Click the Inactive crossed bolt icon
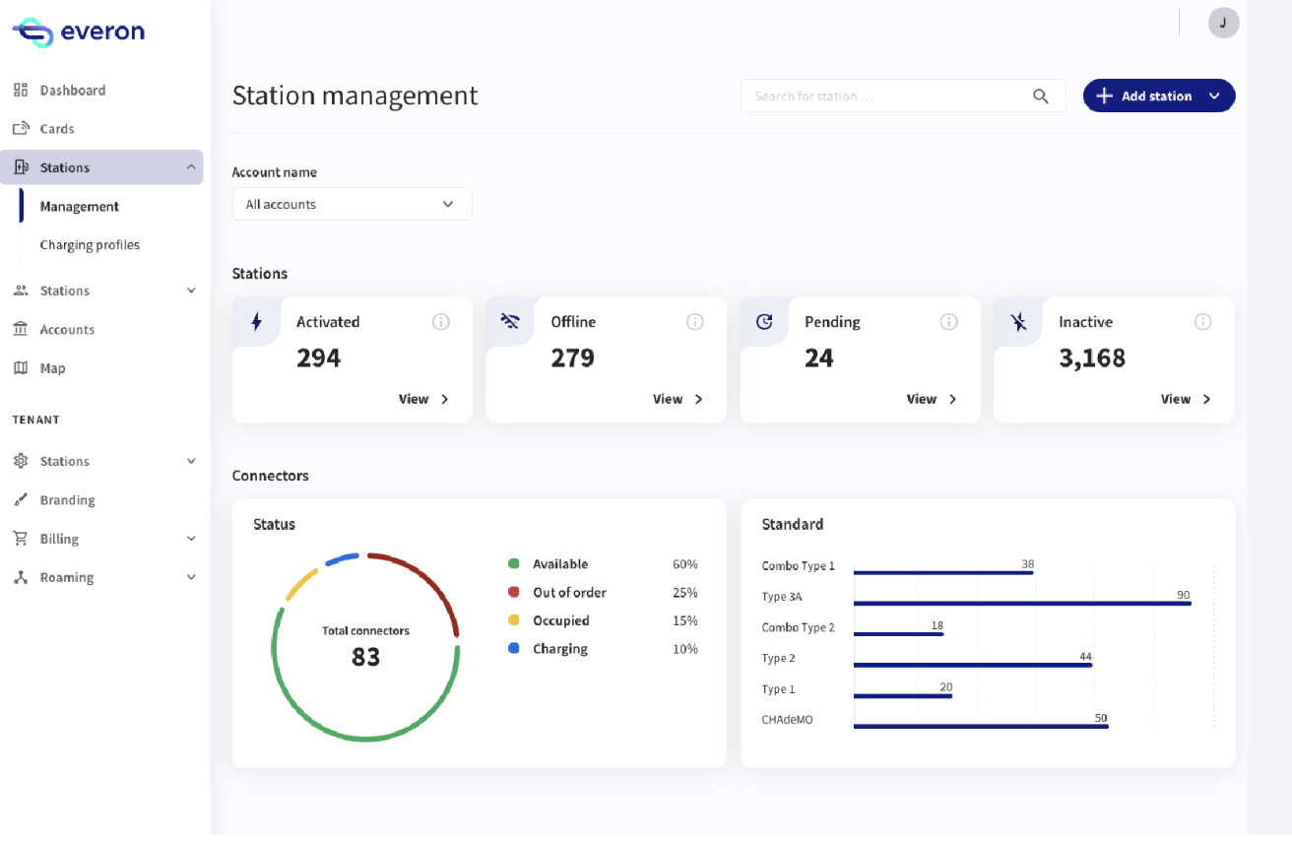This screenshot has height=841, width=1292. pos(1018,321)
